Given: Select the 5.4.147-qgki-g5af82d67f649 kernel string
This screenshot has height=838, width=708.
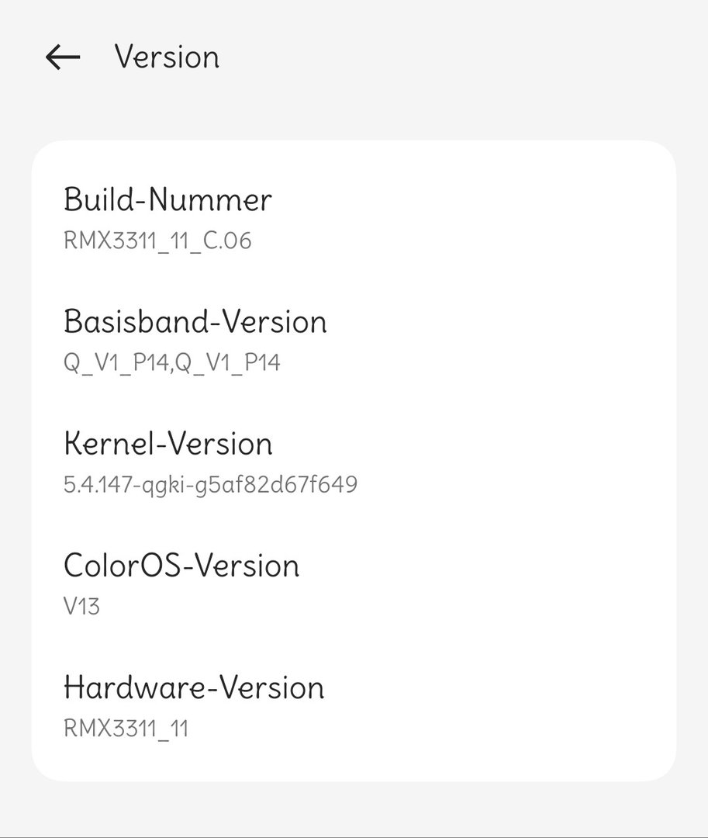Looking at the screenshot, I should [x=210, y=485].
